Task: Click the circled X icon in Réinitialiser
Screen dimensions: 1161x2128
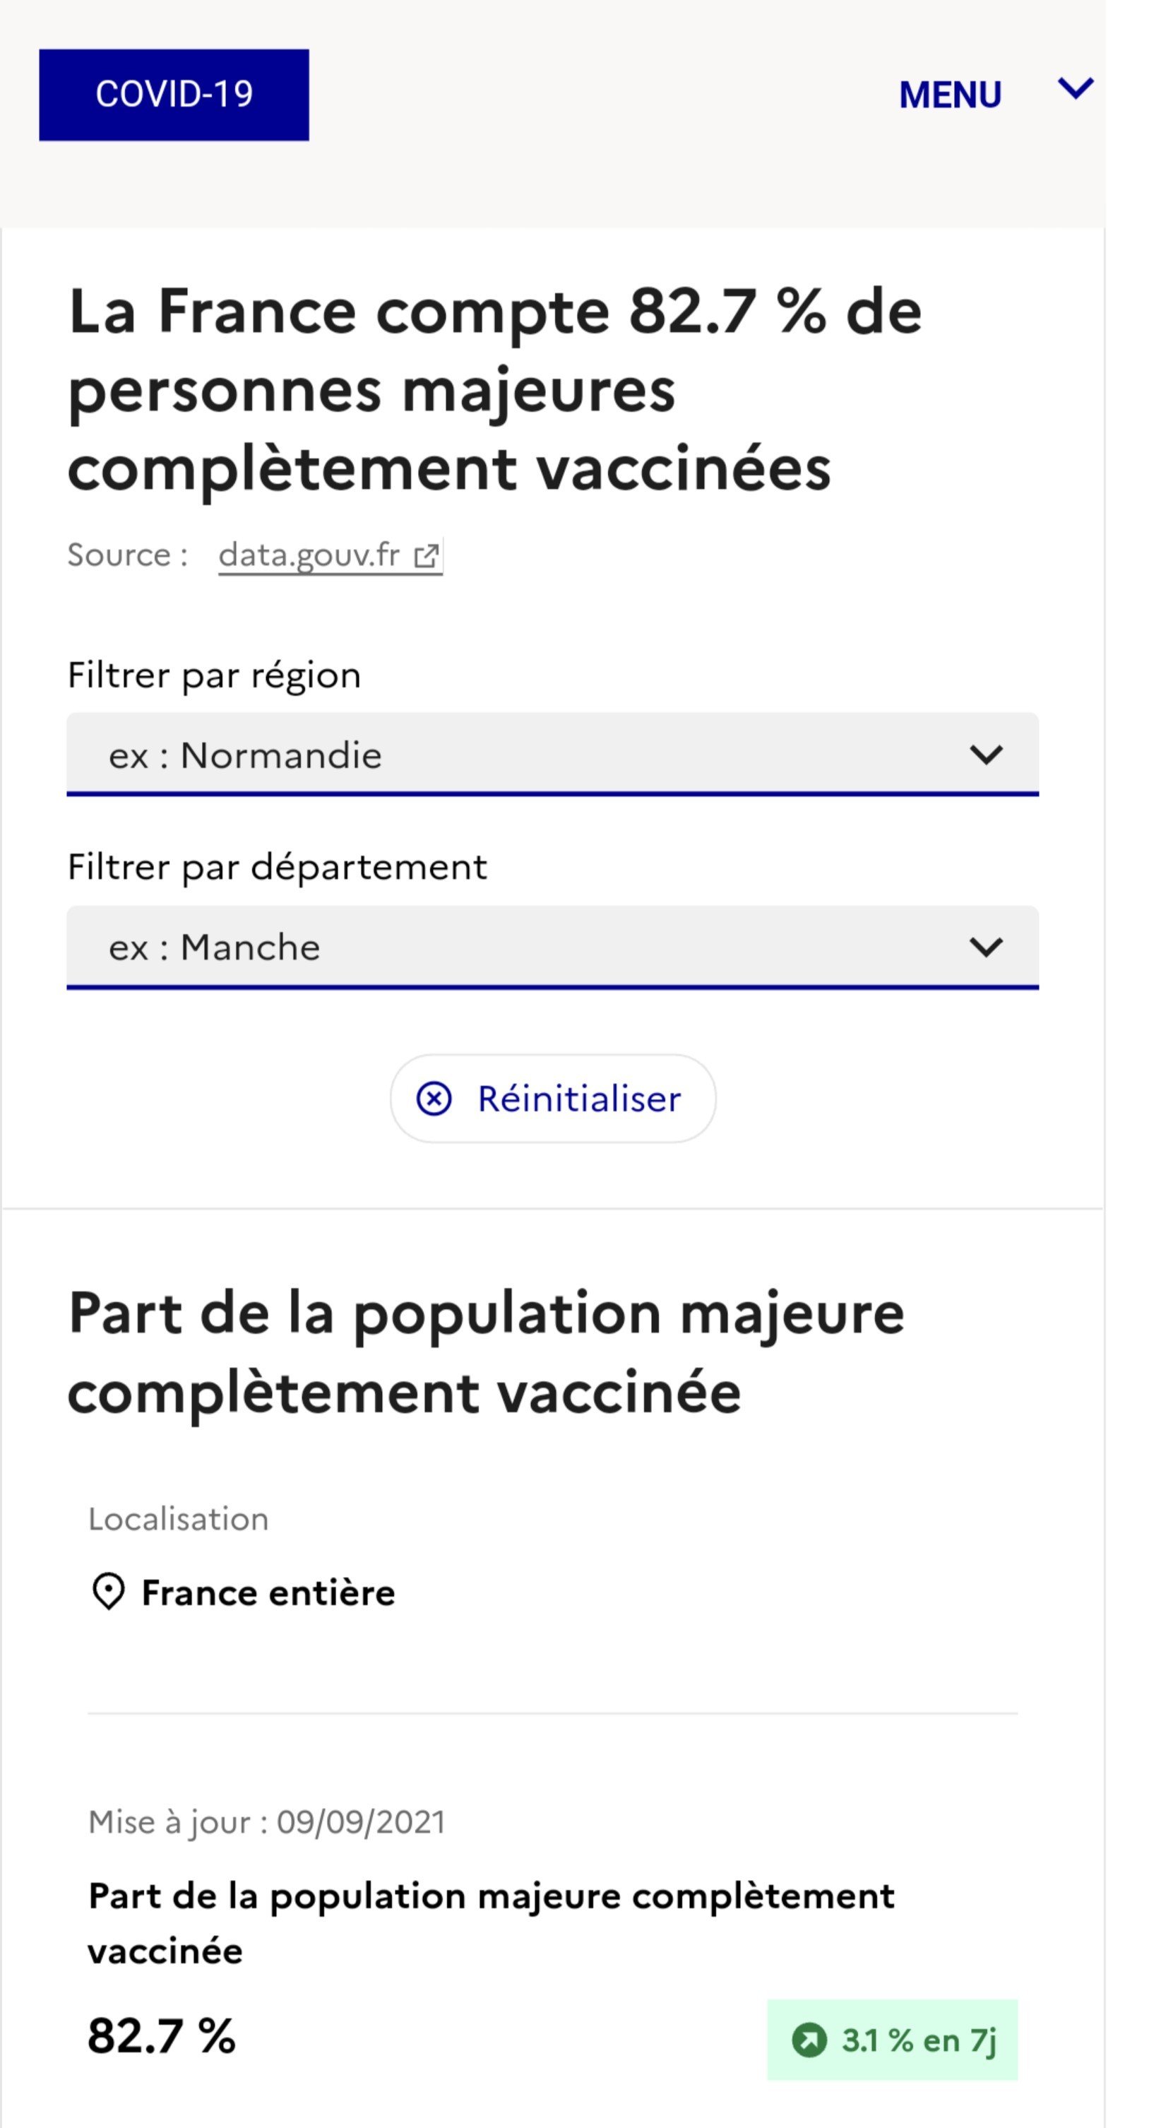Action: pyautogui.click(x=434, y=1099)
